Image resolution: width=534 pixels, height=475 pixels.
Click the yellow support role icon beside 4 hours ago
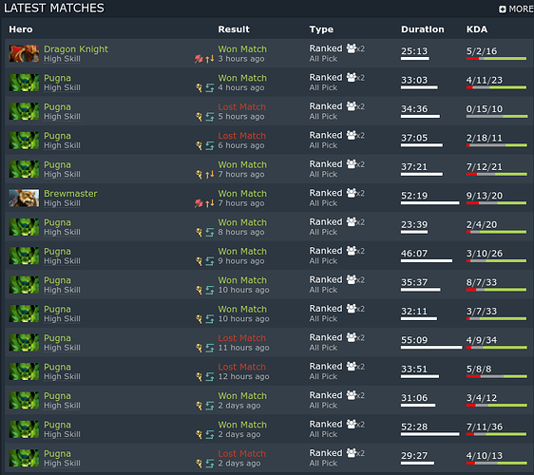[199, 87]
